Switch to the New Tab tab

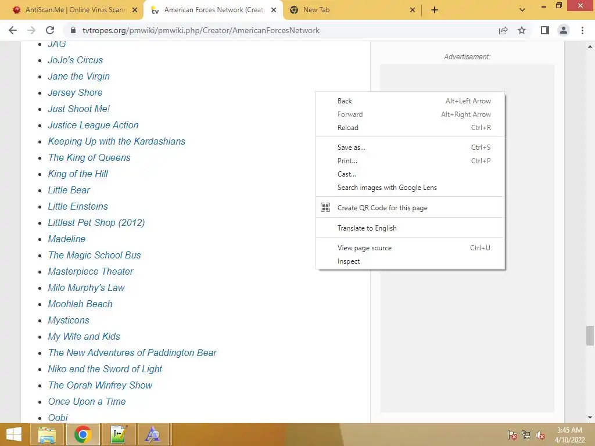click(x=352, y=10)
